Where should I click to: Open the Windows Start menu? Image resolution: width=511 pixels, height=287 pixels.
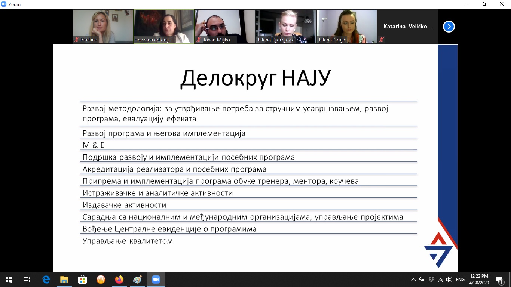point(9,280)
